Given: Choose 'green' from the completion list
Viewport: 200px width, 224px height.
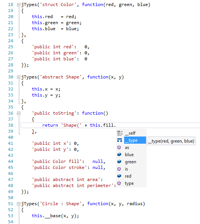Looking at the screenshot, I should tap(131, 162).
